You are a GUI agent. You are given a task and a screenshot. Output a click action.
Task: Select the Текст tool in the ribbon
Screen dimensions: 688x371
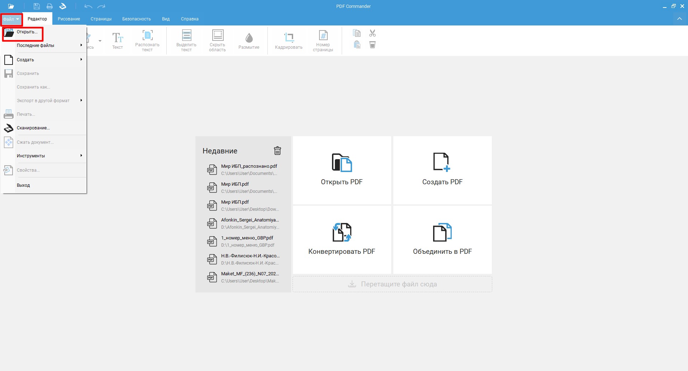(x=118, y=41)
